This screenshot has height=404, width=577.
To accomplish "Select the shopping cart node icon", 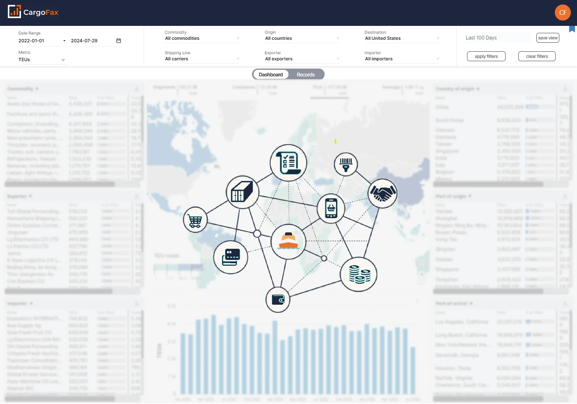I will click(195, 220).
